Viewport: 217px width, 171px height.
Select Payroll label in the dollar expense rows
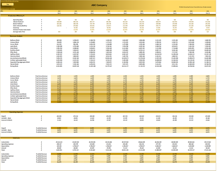(3, 116)
